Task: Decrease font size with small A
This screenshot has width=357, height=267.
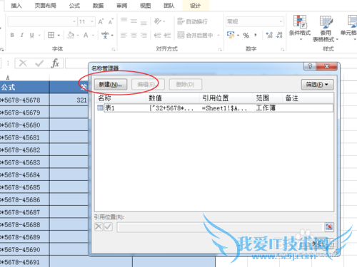Action: (x=111, y=22)
